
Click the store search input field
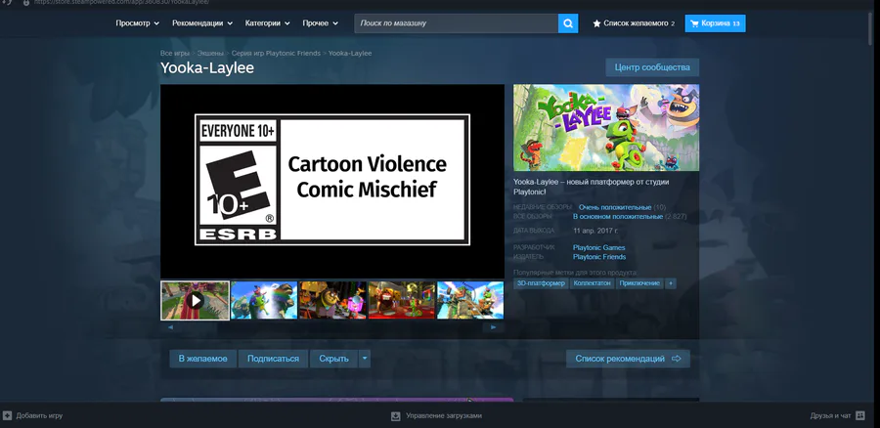click(457, 23)
